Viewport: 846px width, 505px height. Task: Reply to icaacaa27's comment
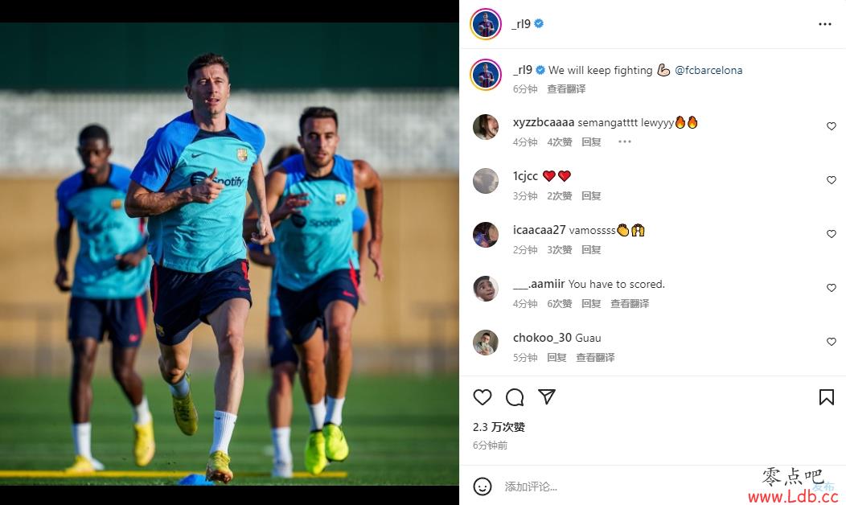point(591,250)
